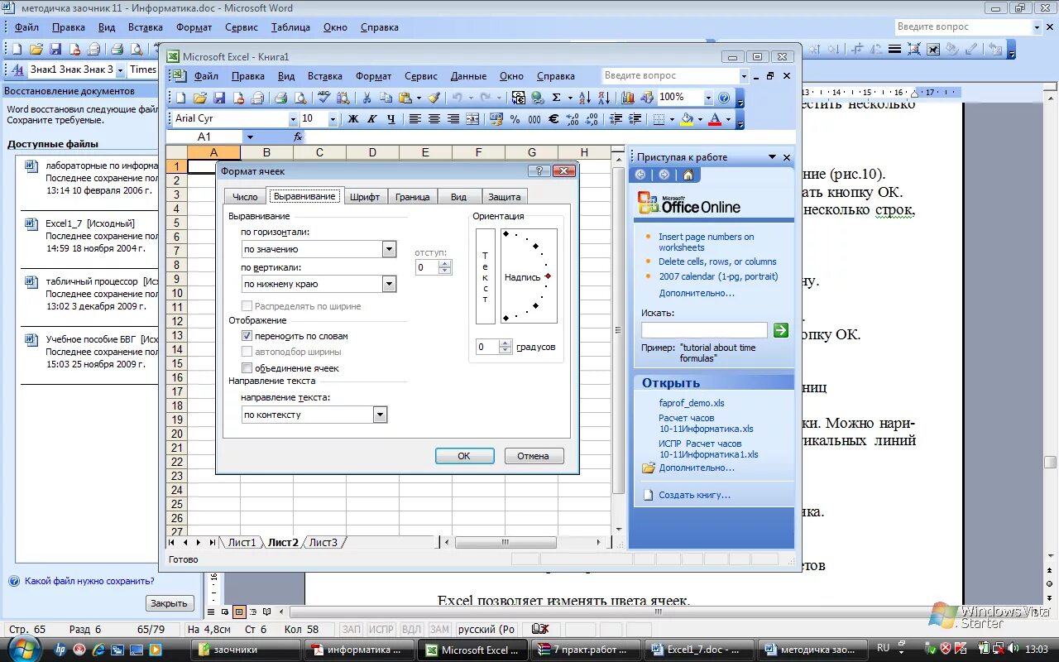The image size is (1059, 662).
Task: Click the Increase Indent icon
Action: point(634,119)
